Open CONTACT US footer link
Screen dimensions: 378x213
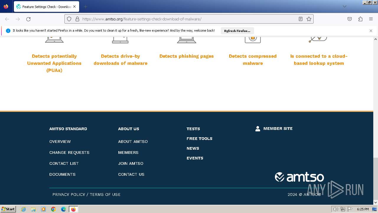pyautogui.click(x=131, y=174)
